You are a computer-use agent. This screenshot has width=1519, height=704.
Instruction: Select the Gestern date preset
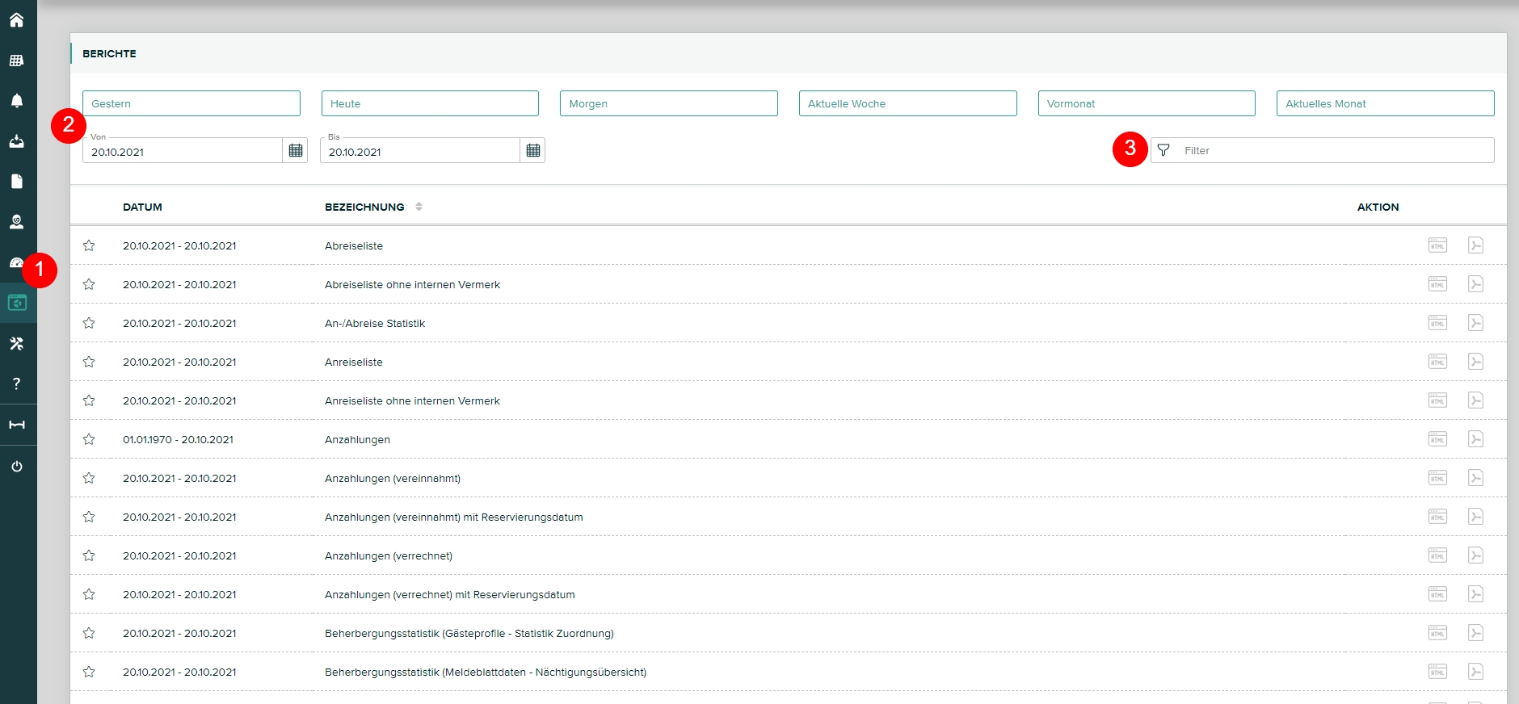191,103
